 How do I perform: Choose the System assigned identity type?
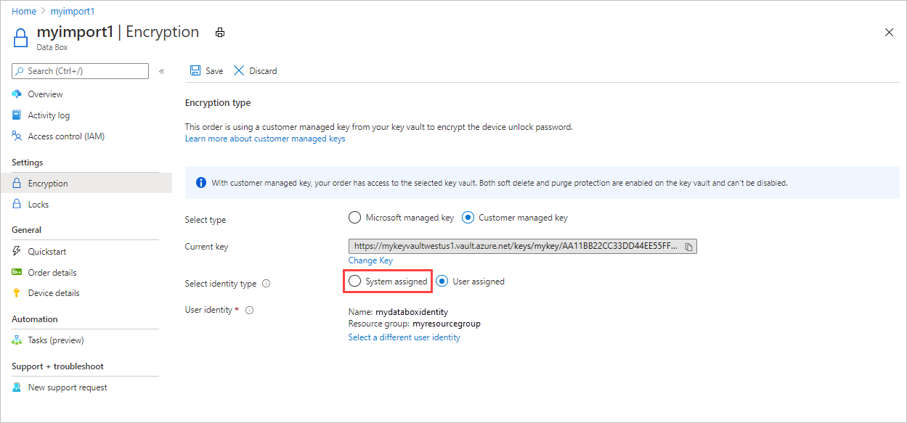354,282
